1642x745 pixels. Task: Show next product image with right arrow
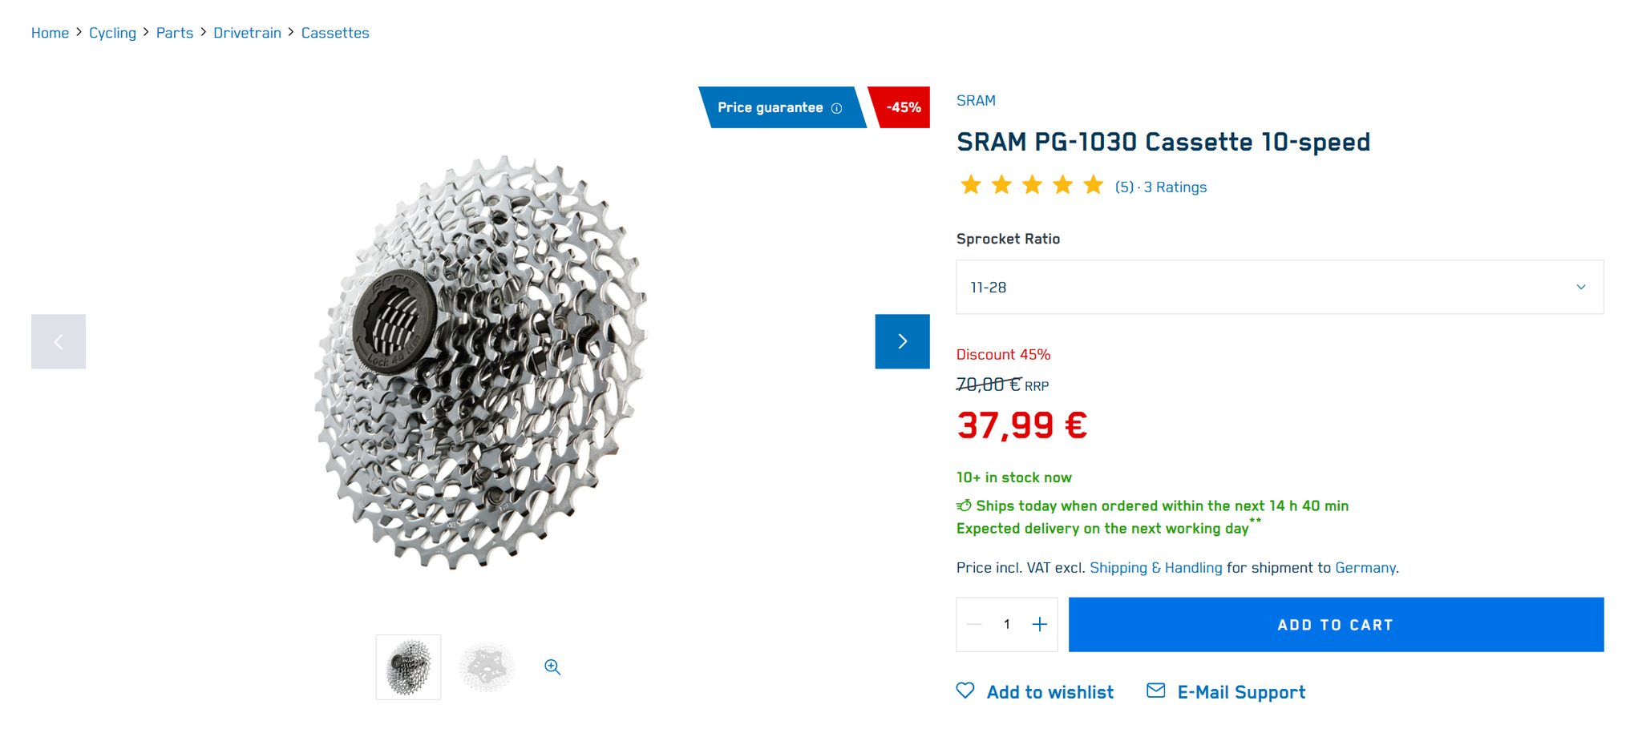point(902,341)
